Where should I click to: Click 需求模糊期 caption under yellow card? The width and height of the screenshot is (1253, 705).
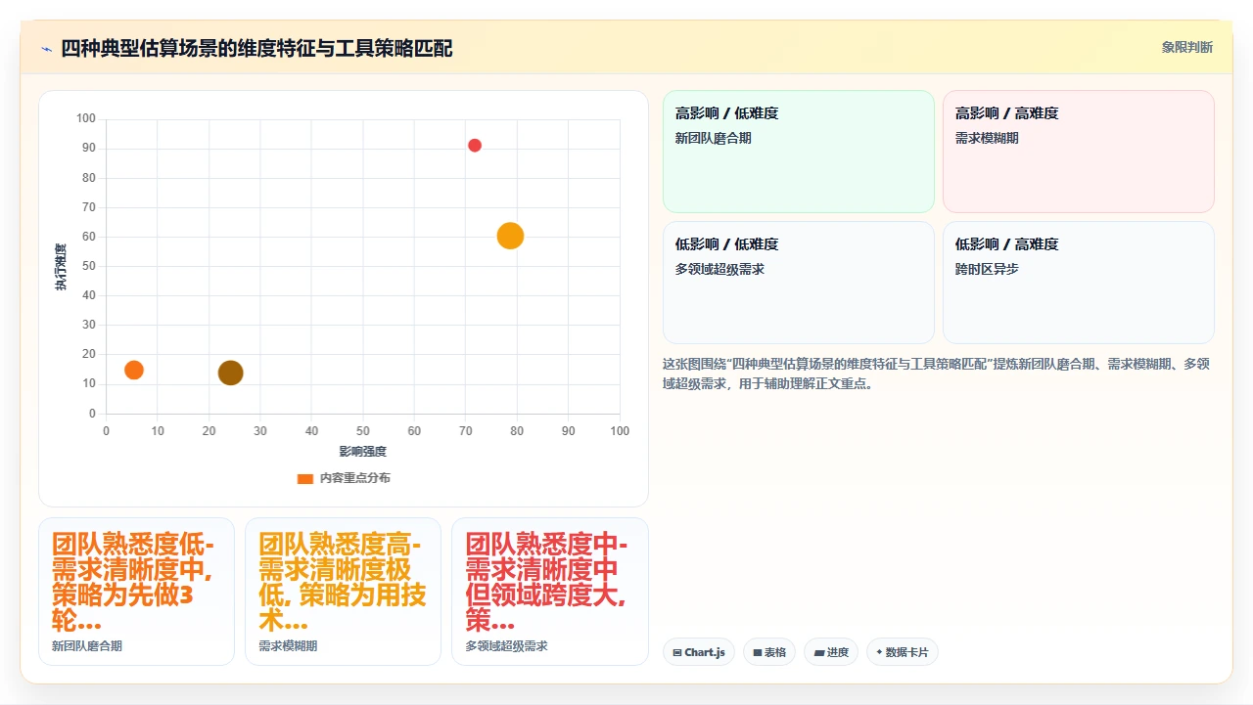288,646
